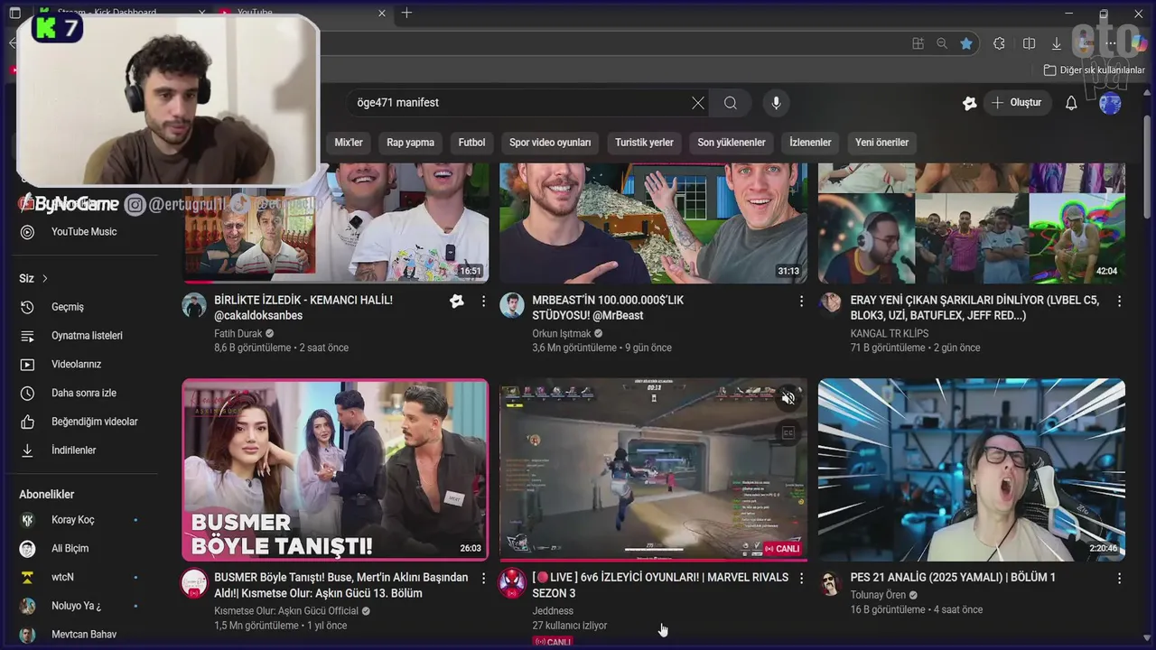Image resolution: width=1156 pixels, height=650 pixels.
Task: Open the YouTube account avatar menu
Action: 1110,103
